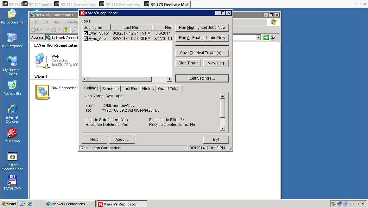This screenshot has height=208, width=368.
Task: Click Show Desktop quick launch icon
Action: coord(22,204)
